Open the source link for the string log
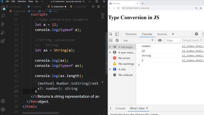This screenshot has height=115, width=204. [x=193, y=56]
